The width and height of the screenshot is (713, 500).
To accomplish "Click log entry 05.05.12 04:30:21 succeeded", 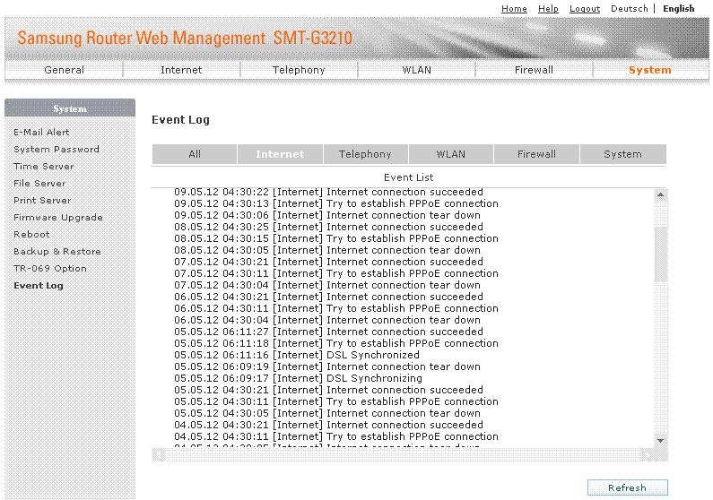I will click(x=328, y=390).
